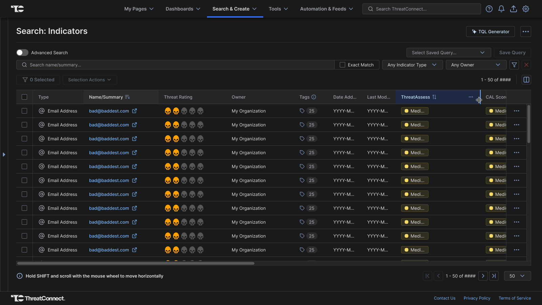Go to the last page of results

click(x=494, y=276)
